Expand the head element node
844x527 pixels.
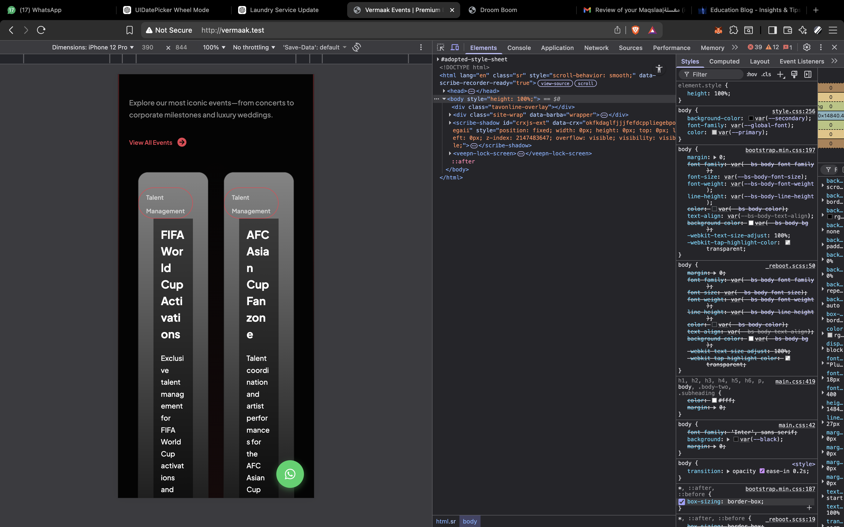click(444, 91)
